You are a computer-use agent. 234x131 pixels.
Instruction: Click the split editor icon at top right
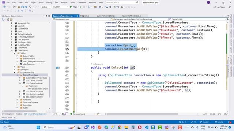click(x=227, y=19)
